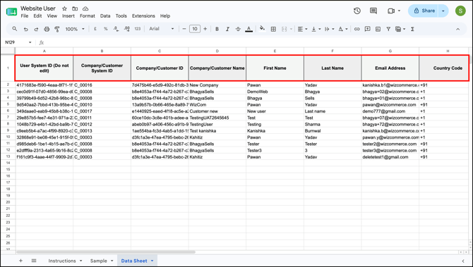Viewport: 473px width, 267px height.
Task: Open the Help menu
Action: (x=165, y=16)
